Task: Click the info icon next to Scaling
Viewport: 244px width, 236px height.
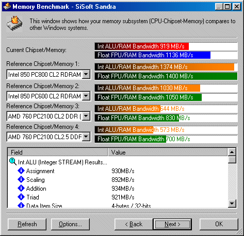Action: [21, 179]
